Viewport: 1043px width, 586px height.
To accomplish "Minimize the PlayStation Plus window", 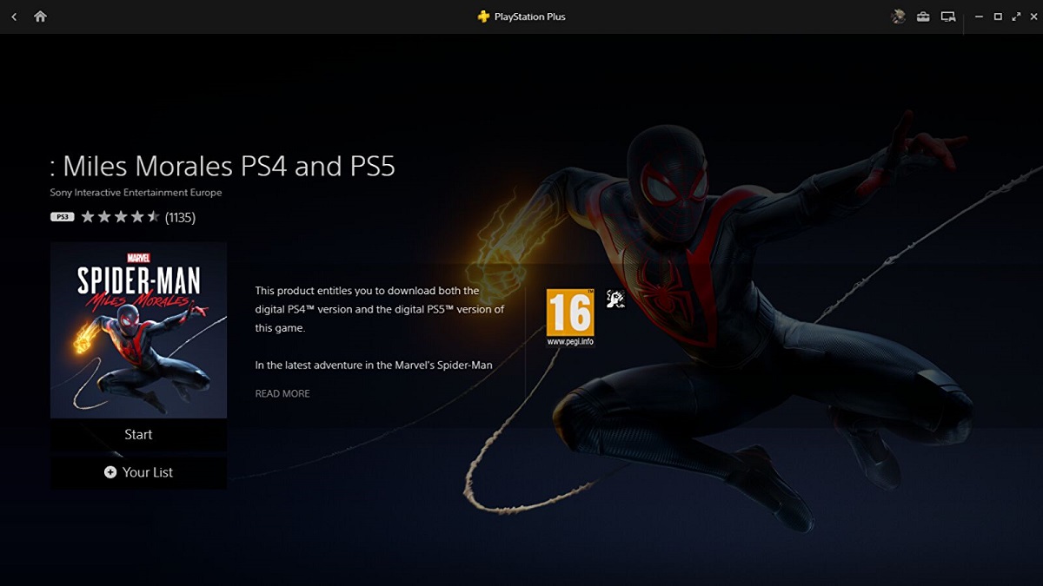I will (979, 16).
